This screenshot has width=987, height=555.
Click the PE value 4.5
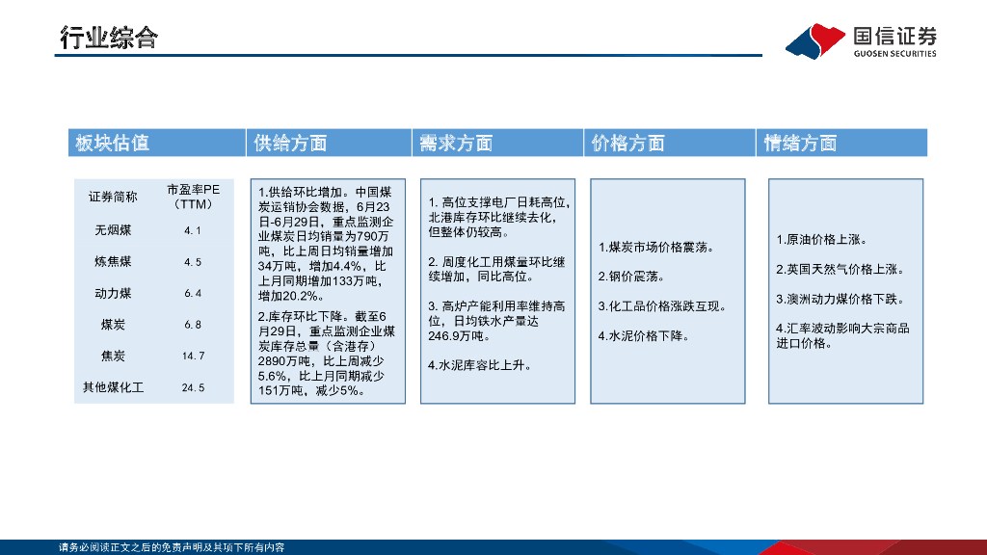click(x=193, y=262)
